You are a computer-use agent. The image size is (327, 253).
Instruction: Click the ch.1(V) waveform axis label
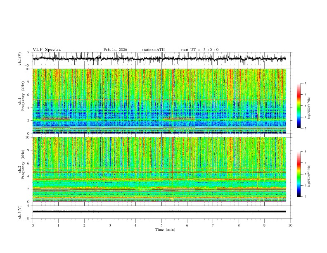click(x=20, y=59)
